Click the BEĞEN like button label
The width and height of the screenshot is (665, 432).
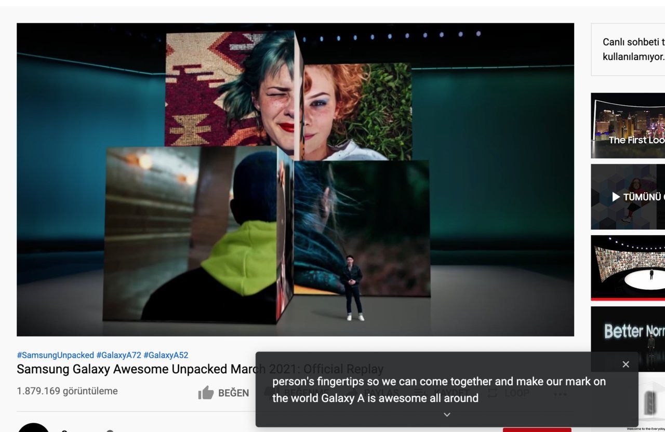(x=233, y=393)
